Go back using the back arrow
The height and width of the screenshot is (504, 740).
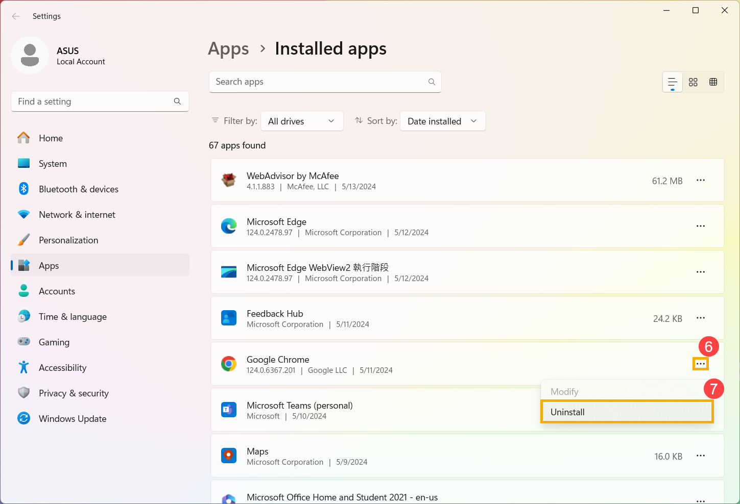coord(16,16)
